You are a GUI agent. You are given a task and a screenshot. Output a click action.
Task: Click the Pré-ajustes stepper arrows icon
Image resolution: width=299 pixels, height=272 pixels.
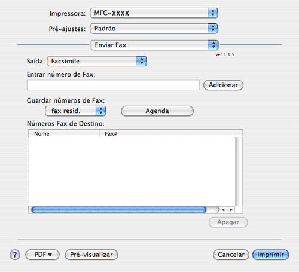[213, 29]
